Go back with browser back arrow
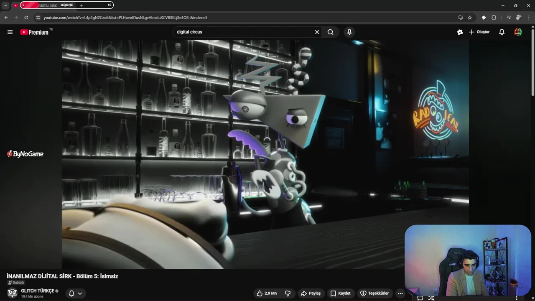 point(6,18)
